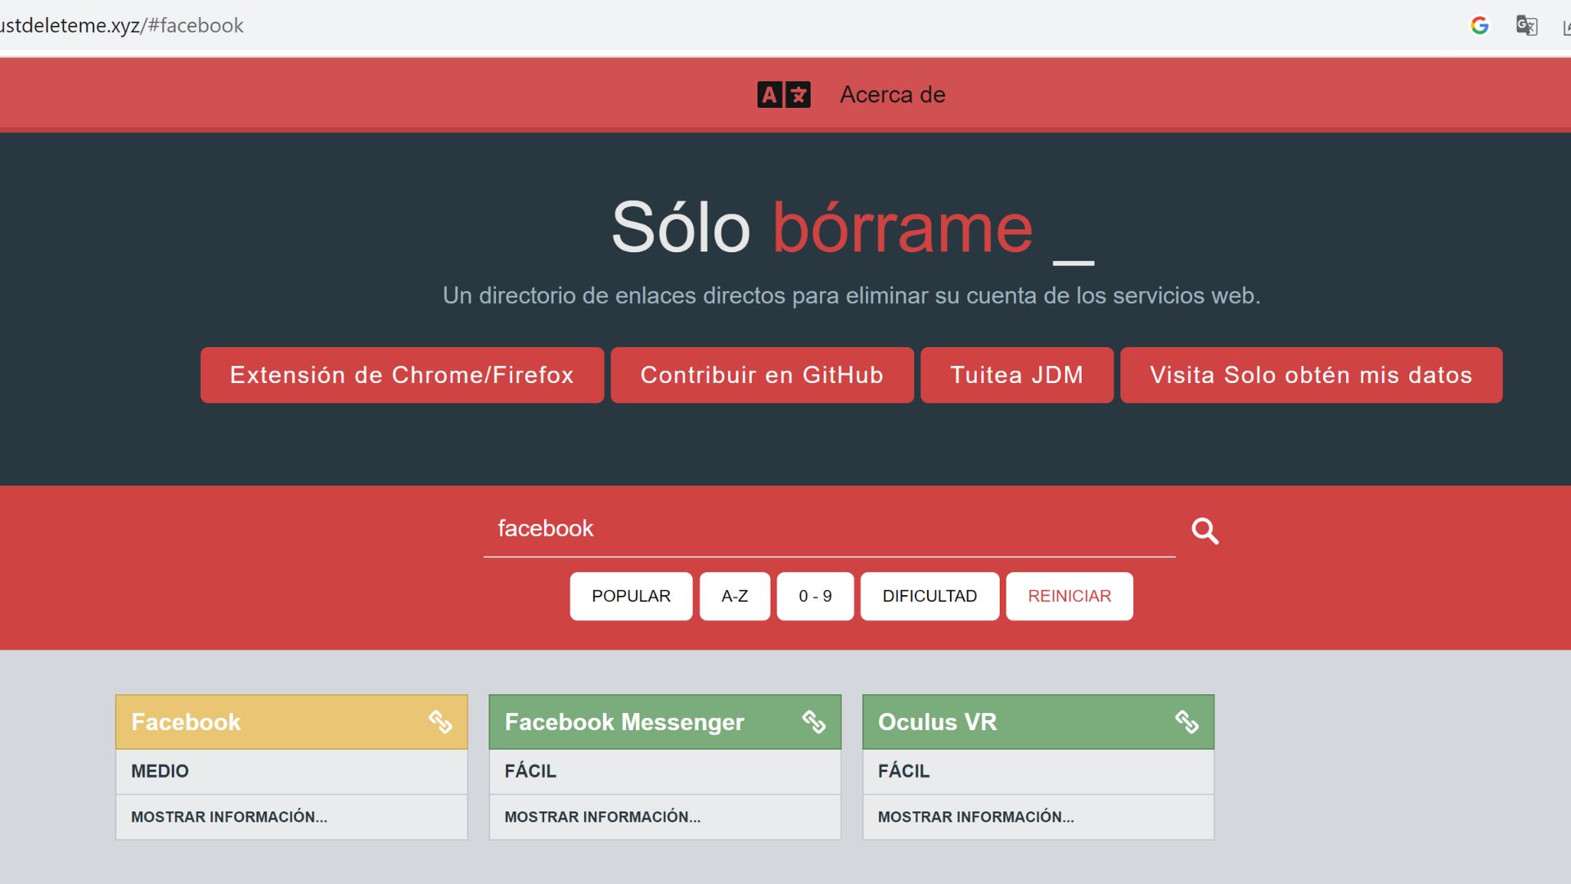Click the search field containing facebook

click(x=828, y=529)
